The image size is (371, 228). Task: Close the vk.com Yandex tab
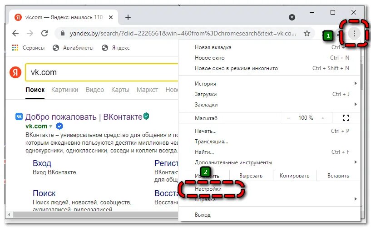(x=111, y=17)
